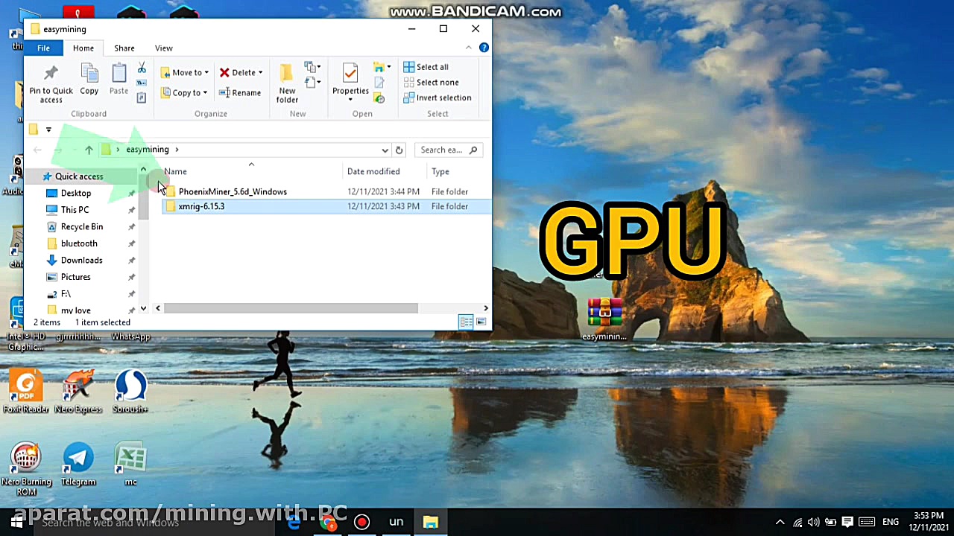Open the File tab
Image resolution: width=954 pixels, height=536 pixels.
click(43, 48)
